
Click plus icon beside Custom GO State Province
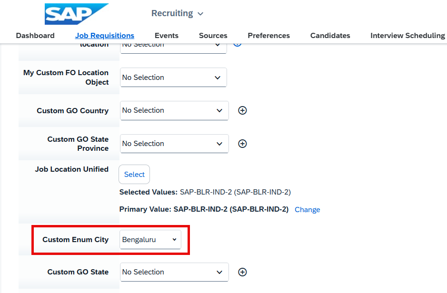click(242, 144)
